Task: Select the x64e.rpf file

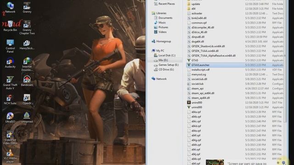Action: point(194,131)
